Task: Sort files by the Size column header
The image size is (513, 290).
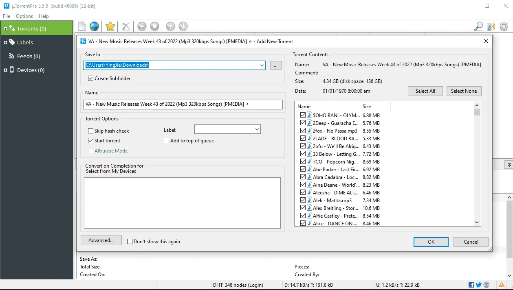Action: [x=375, y=107]
